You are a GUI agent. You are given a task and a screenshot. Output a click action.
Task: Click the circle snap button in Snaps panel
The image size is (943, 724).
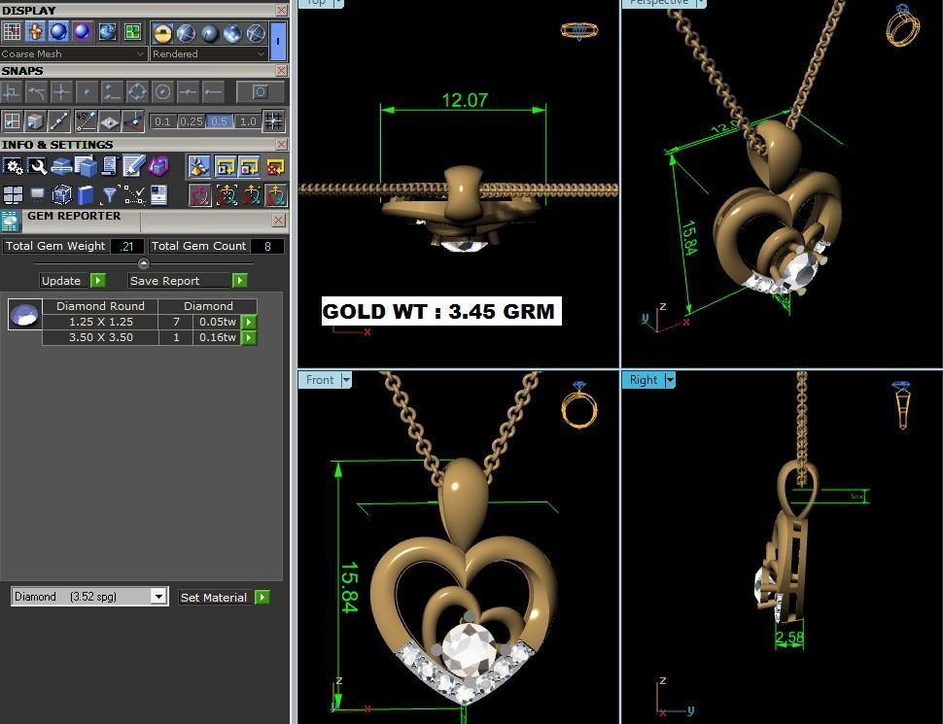260,92
